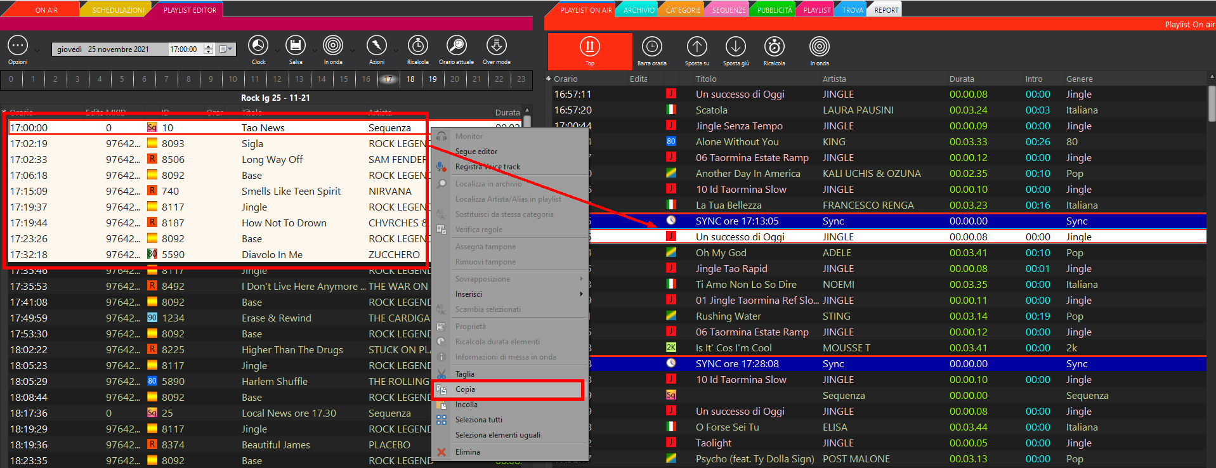Click the time spinner beside 17:00:00
The height and width of the screenshot is (468, 1216).
tap(209, 49)
